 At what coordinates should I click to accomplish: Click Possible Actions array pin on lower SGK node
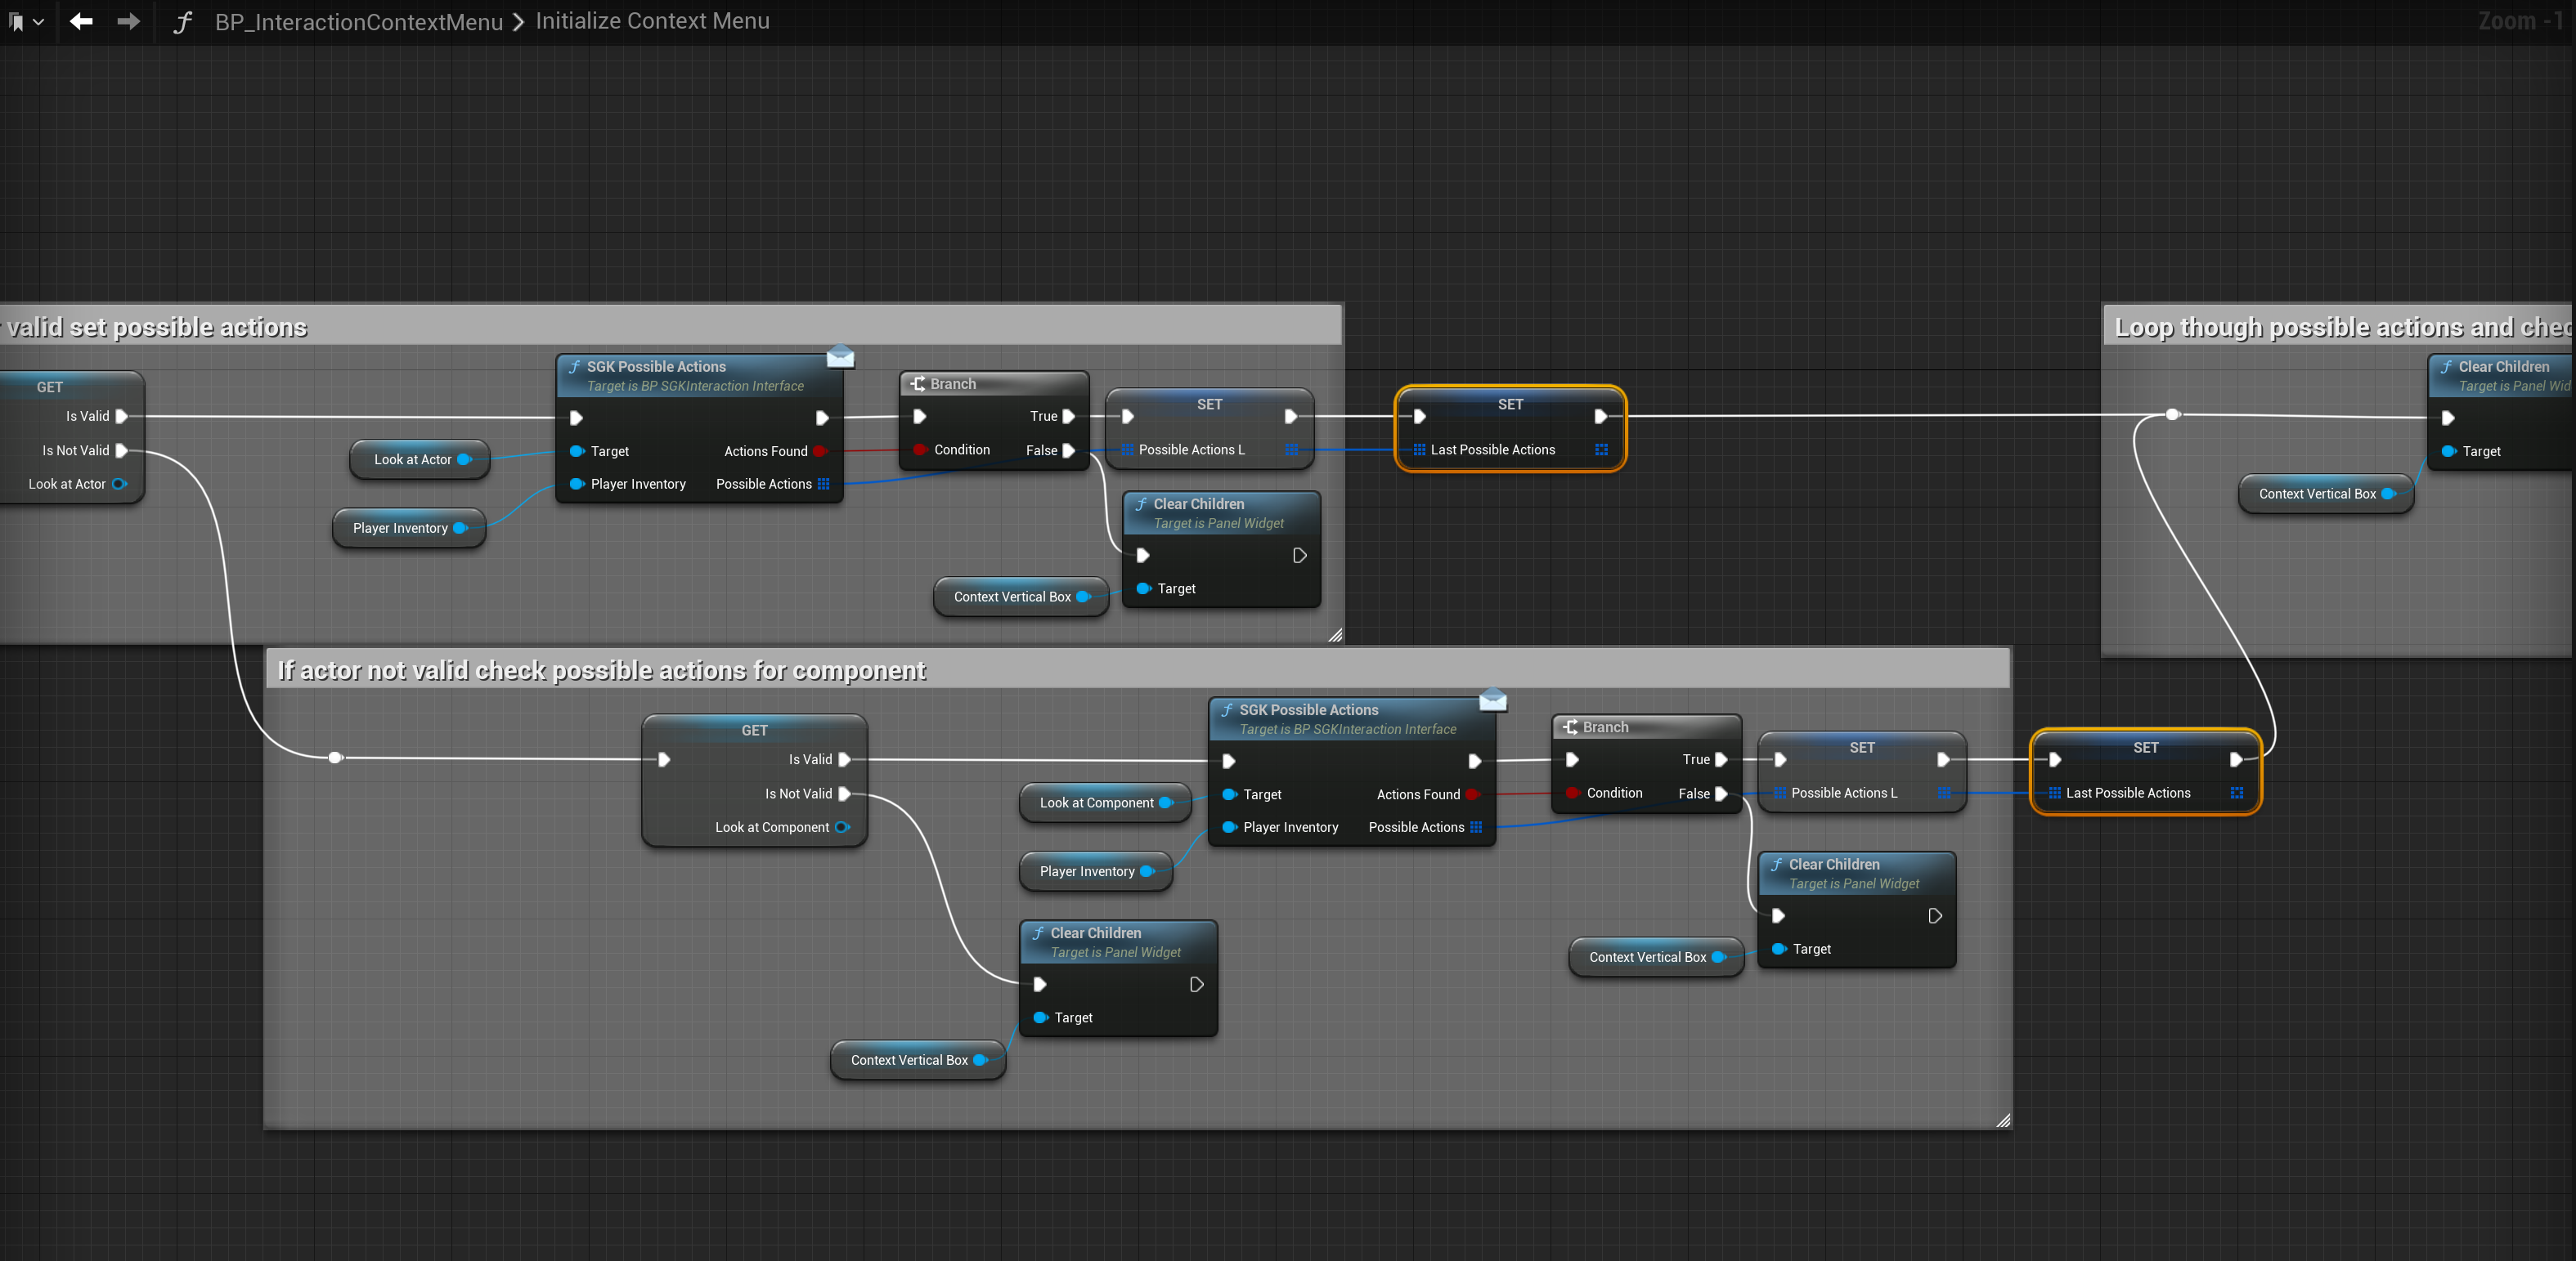(x=1476, y=827)
